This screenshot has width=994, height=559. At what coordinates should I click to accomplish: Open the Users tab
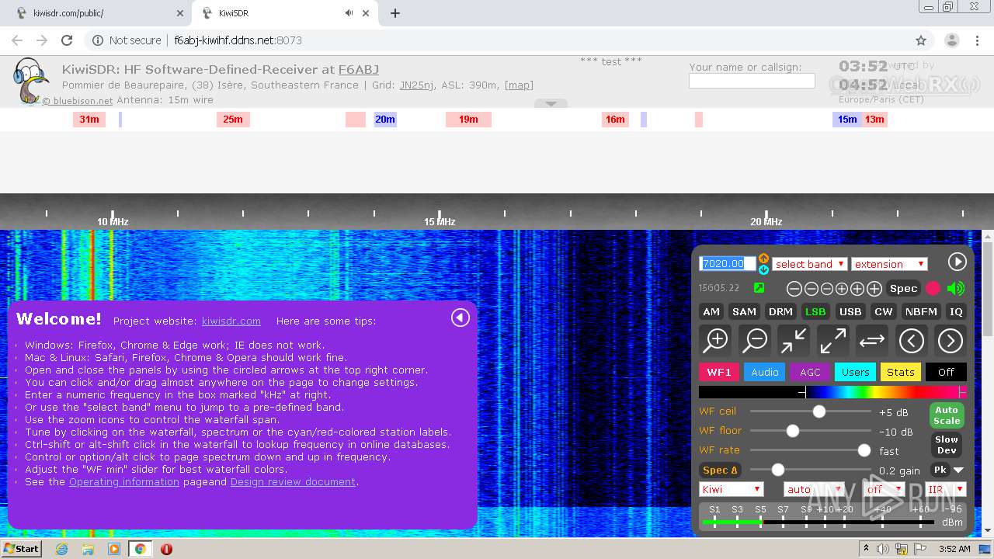pyautogui.click(x=855, y=372)
